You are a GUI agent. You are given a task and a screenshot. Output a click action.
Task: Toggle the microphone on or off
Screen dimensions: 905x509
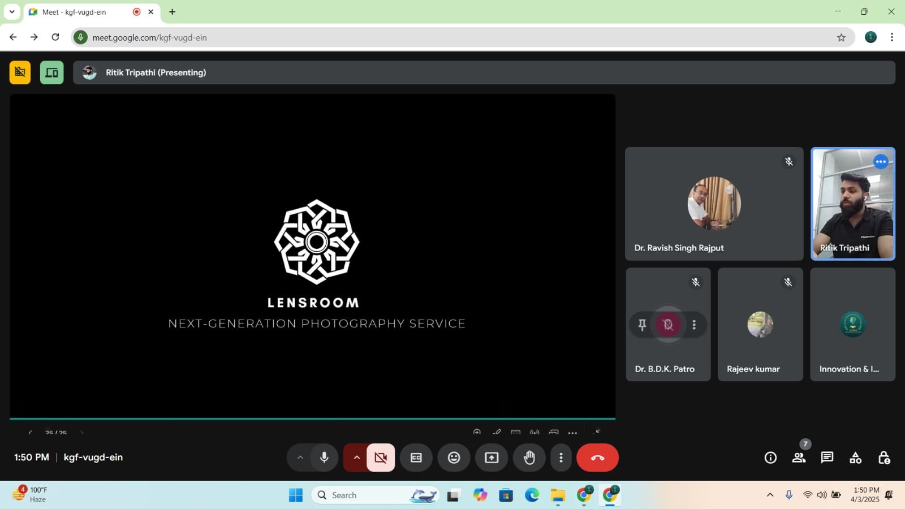tap(324, 458)
